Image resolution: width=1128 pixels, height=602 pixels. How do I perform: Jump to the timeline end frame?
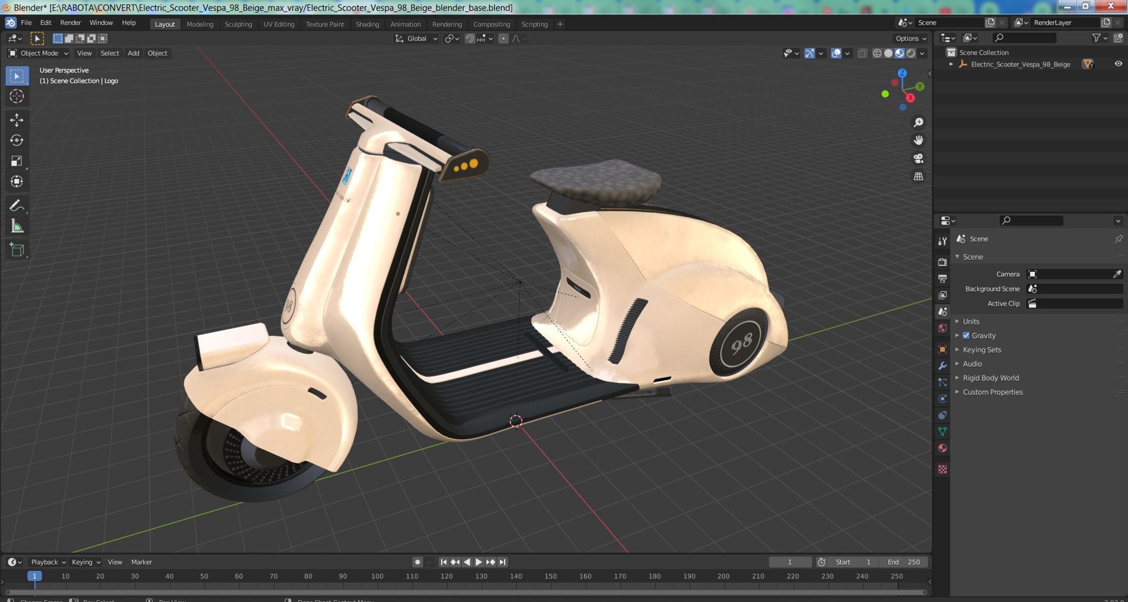coord(502,562)
